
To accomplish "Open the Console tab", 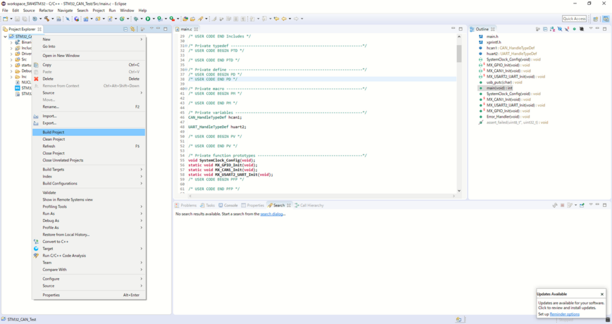I will (228, 205).
